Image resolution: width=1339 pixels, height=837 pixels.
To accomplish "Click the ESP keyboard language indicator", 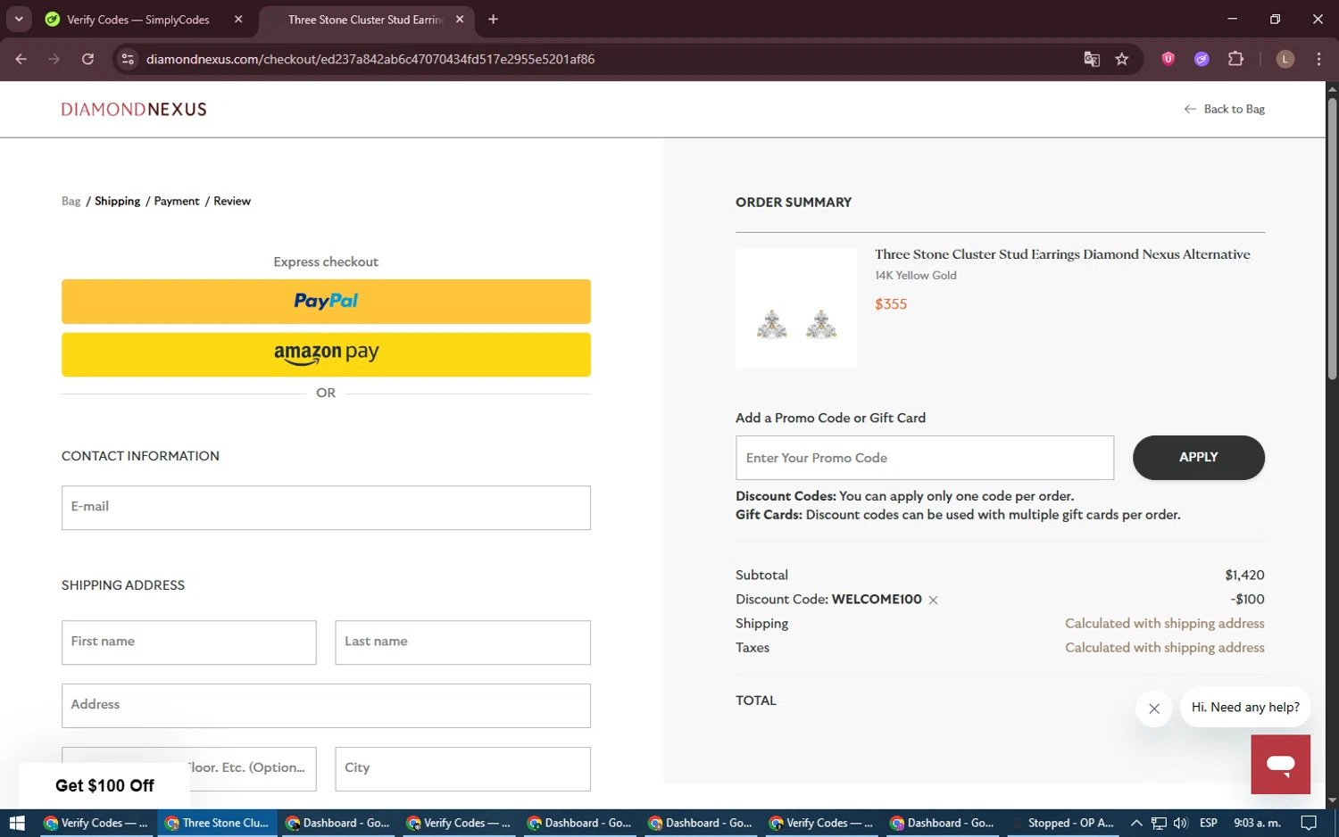I will tap(1209, 823).
